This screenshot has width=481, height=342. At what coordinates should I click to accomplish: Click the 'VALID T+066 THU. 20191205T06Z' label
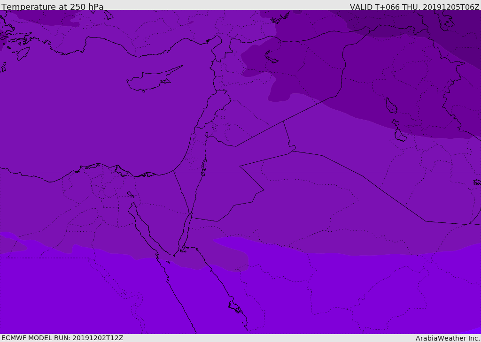(414, 7)
